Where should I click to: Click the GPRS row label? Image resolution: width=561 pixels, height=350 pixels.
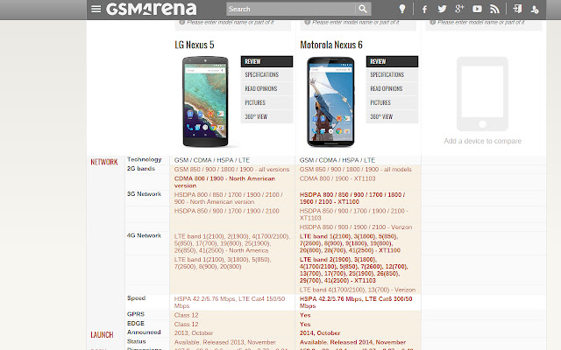136,314
